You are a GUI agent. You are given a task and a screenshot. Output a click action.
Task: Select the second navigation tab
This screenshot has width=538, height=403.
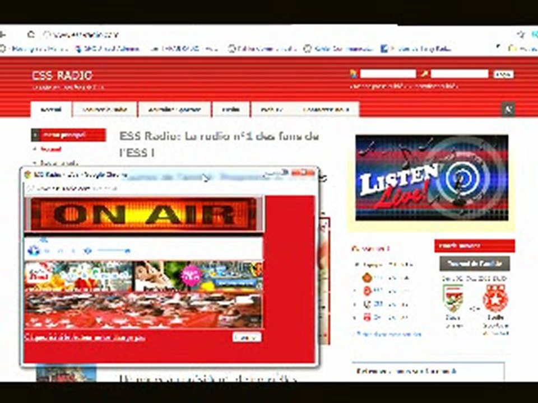pyautogui.click(x=105, y=110)
